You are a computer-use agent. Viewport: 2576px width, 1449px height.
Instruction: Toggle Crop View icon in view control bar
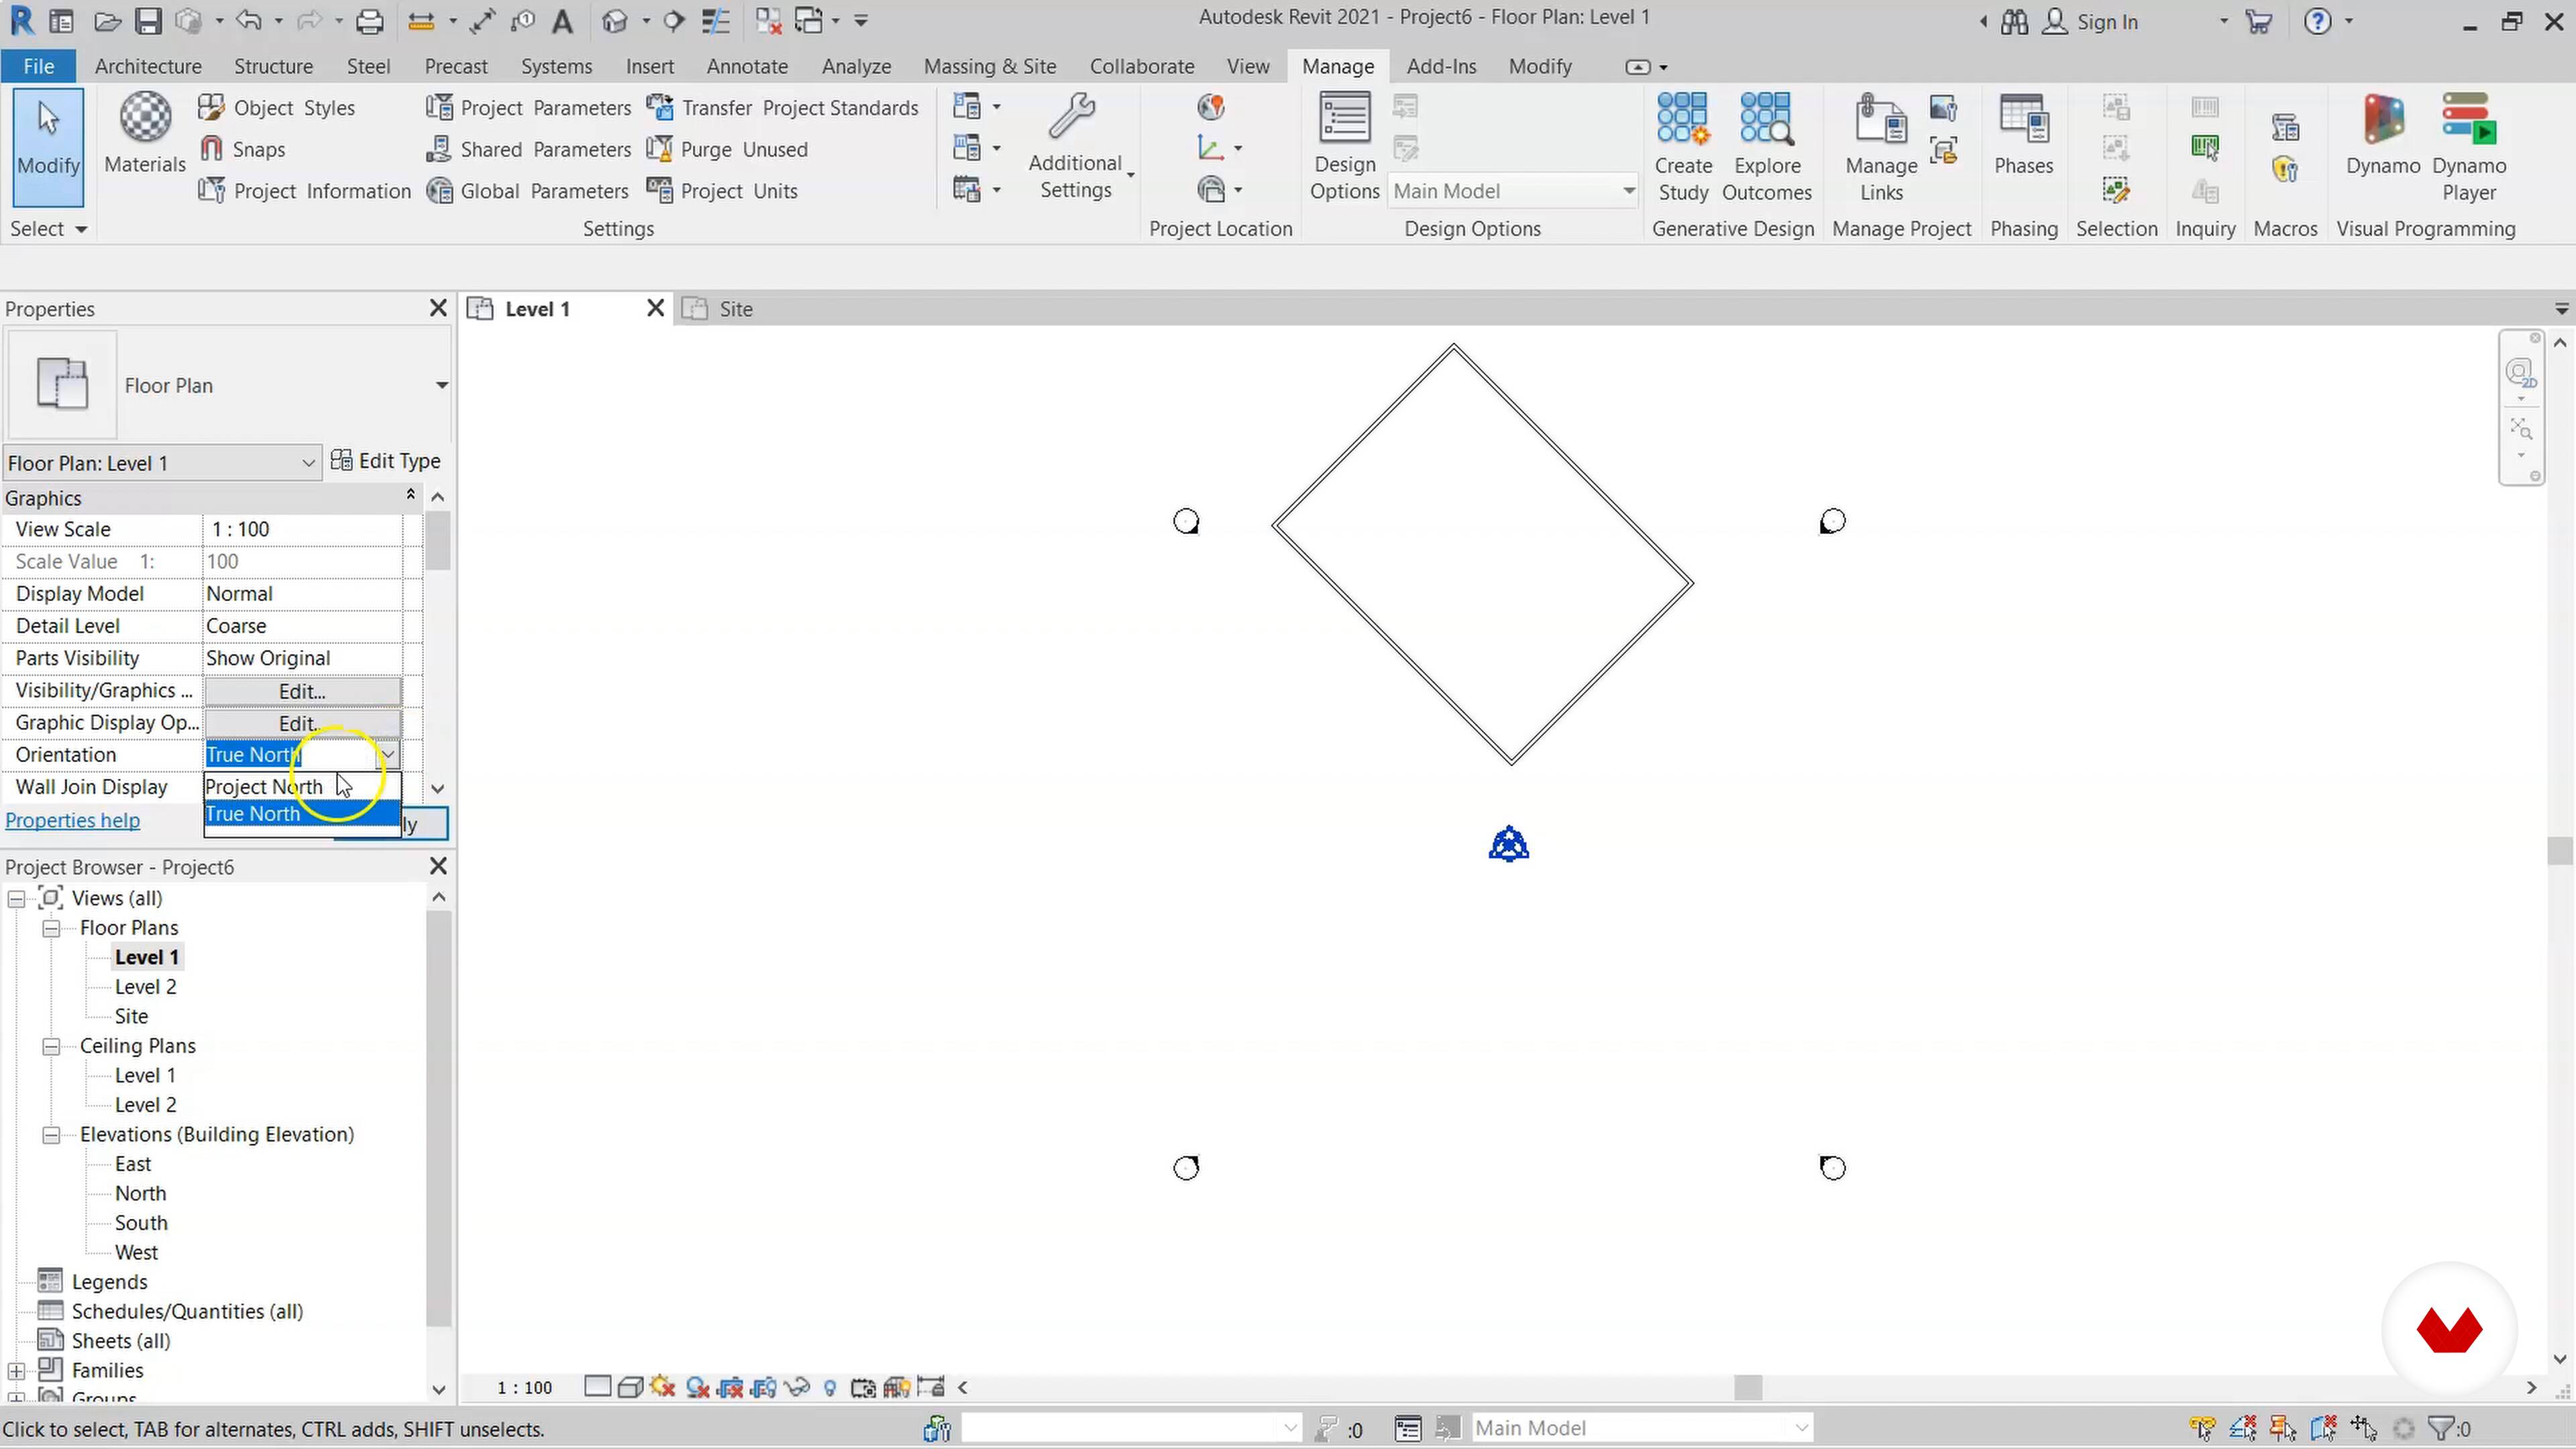[731, 1387]
